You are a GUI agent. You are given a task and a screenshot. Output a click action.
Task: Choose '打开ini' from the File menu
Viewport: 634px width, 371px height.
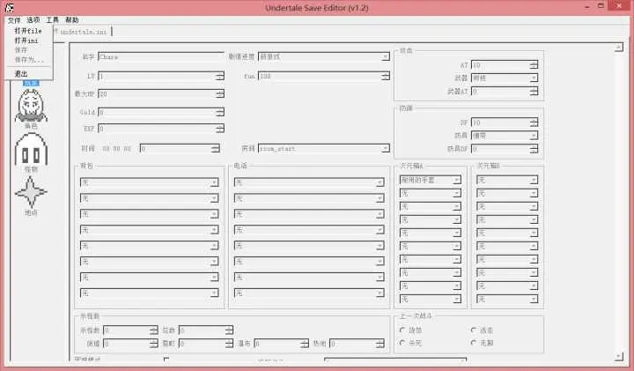point(26,40)
